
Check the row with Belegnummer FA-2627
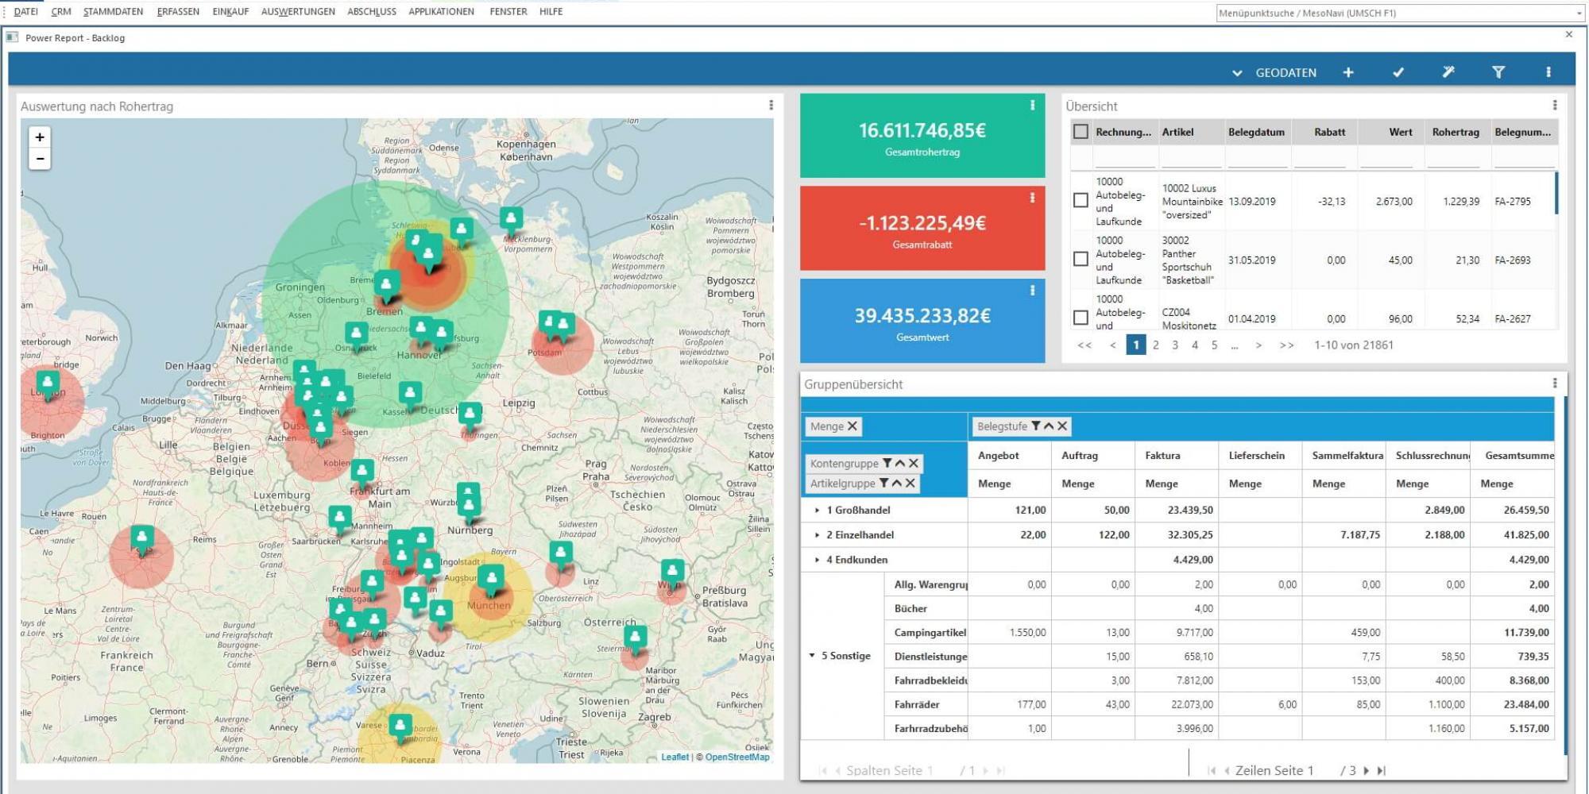tap(1081, 318)
